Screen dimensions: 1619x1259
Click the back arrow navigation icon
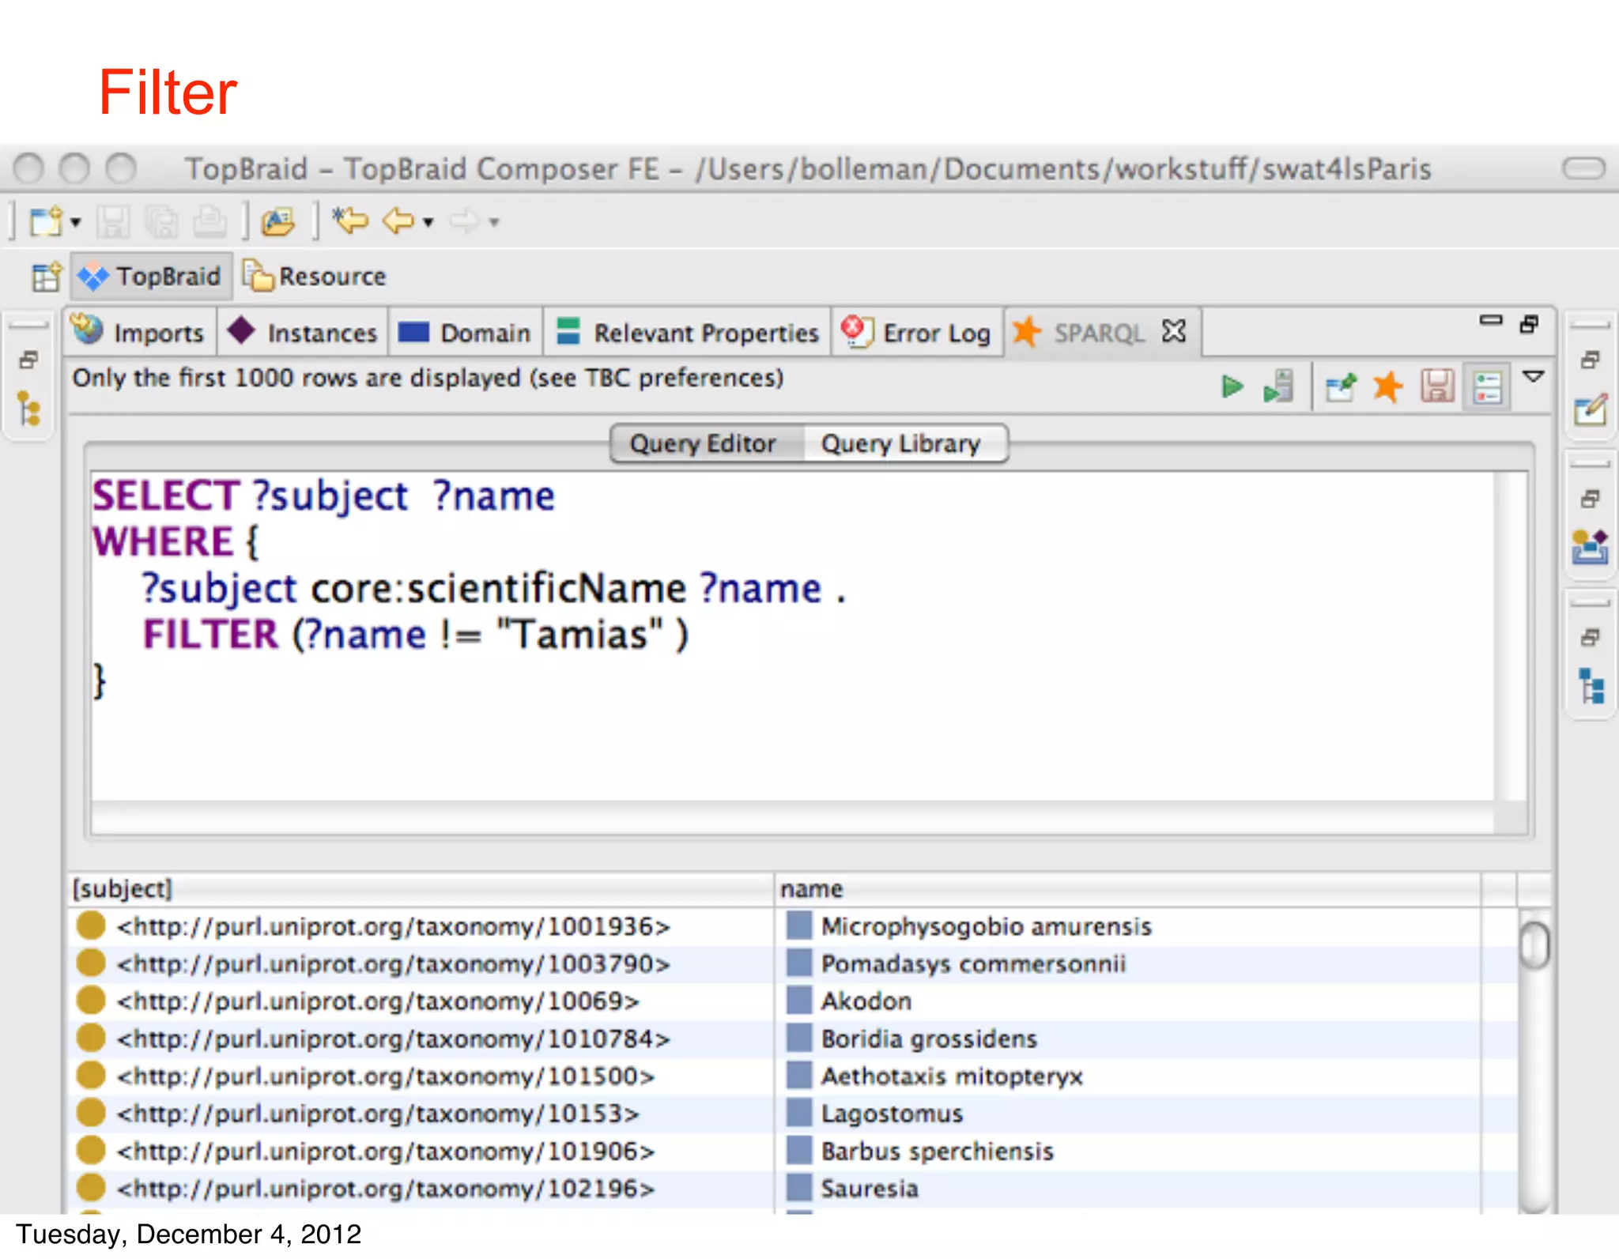click(x=398, y=221)
